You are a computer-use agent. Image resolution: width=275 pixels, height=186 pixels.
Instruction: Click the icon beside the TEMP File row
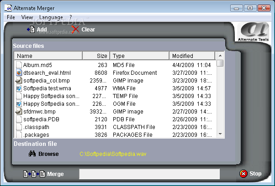tap(19, 96)
